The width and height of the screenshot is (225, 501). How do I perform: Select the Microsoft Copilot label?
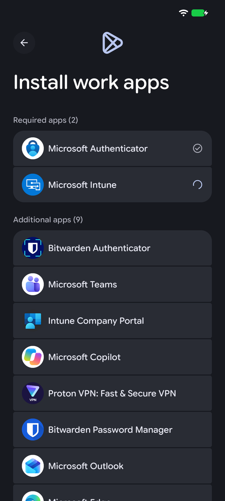click(85, 357)
